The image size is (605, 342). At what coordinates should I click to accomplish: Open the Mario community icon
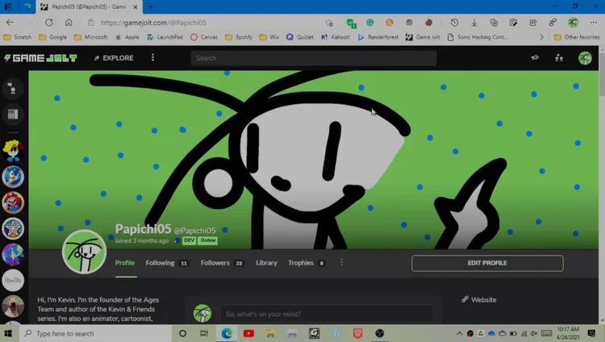tap(13, 202)
